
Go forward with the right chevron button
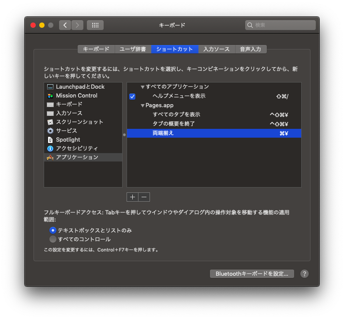(77, 25)
